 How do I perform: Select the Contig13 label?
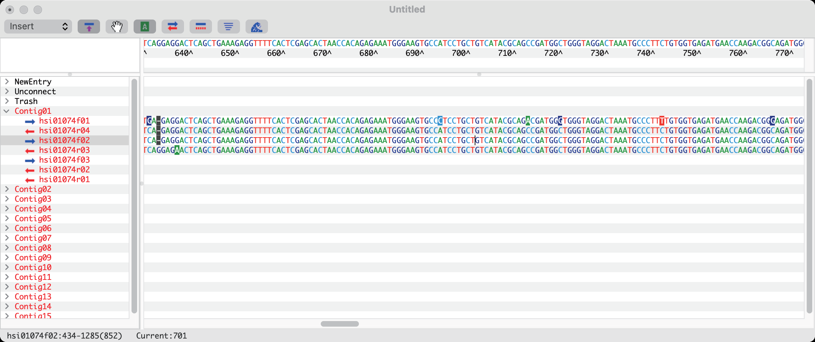pos(33,297)
